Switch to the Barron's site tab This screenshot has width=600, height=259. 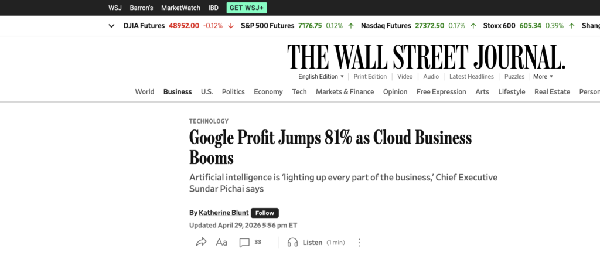pyautogui.click(x=141, y=8)
